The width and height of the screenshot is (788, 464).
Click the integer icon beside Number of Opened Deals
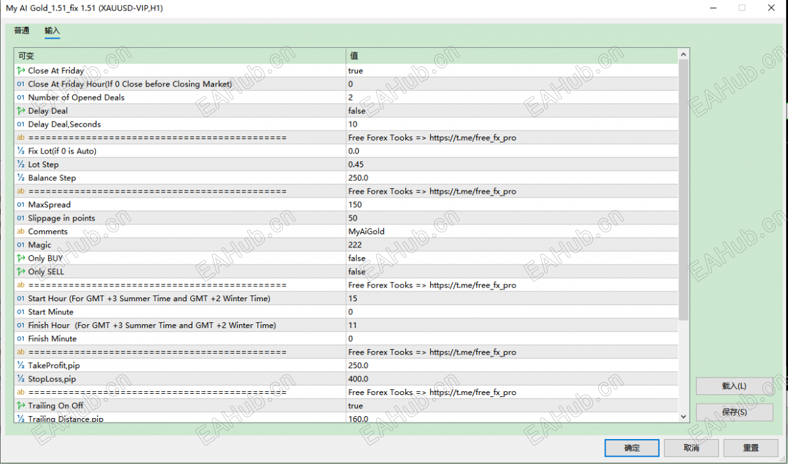[21, 98]
